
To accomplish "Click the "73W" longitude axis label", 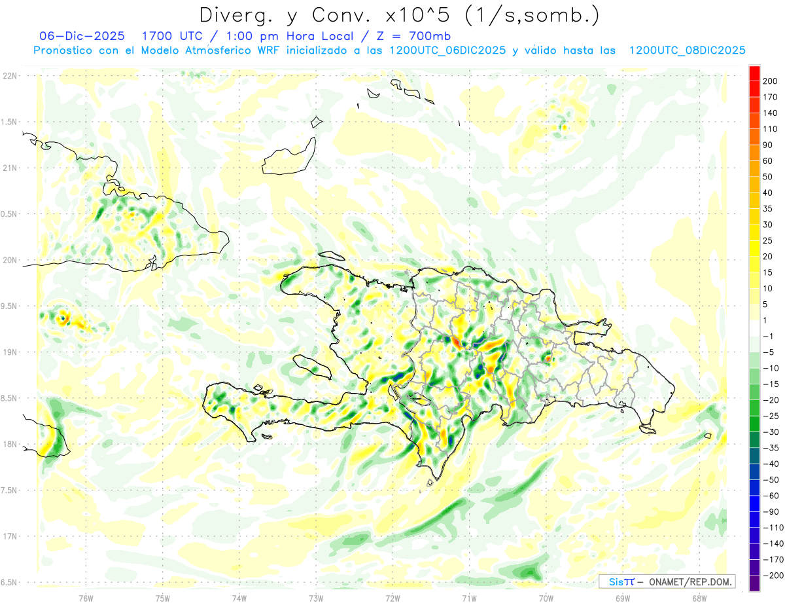I will [x=316, y=597].
